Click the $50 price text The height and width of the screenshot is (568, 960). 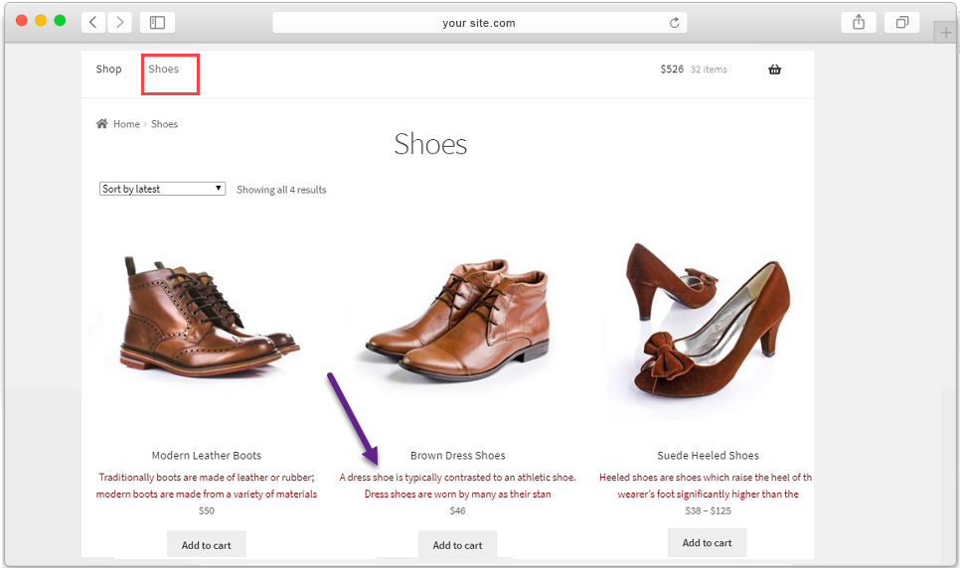pyautogui.click(x=207, y=510)
